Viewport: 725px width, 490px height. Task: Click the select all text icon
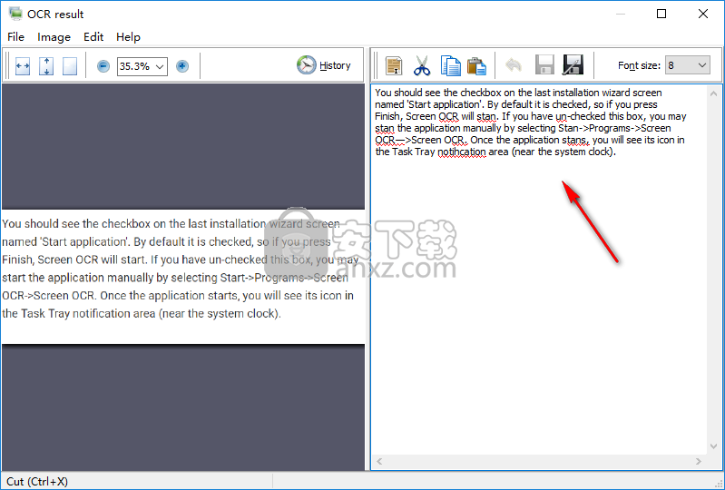point(394,65)
